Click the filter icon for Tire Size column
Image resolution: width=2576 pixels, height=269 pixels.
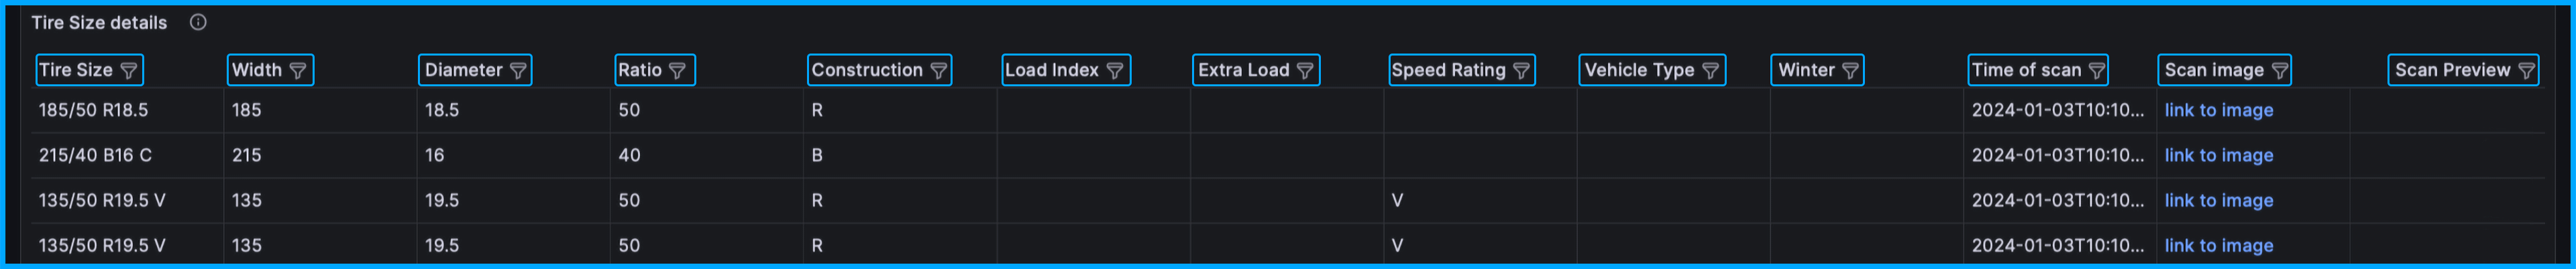pos(129,71)
